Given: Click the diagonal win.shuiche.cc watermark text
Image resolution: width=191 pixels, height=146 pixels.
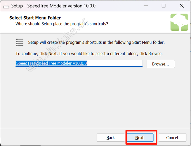Looking at the screenshot, I should (55, 46).
